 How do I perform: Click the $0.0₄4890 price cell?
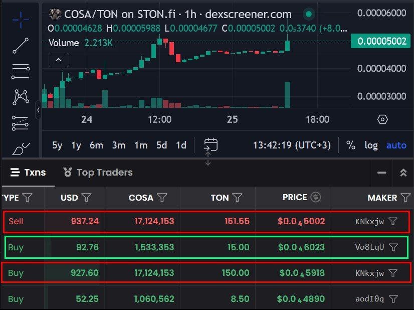point(301,299)
